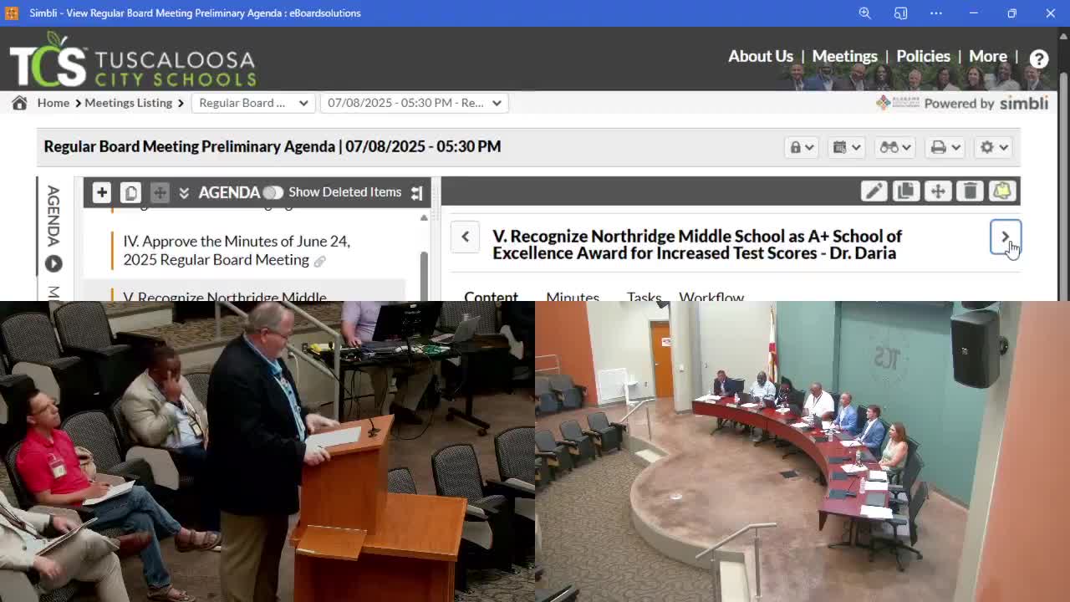1070x602 pixels.
Task: Open the More menu
Action: pyautogui.click(x=988, y=56)
